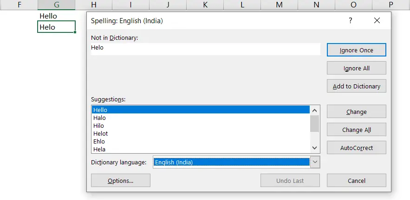Cancel the spelling dialog
The width and height of the screenshot is (410, 200).
[x=357, y=181]
